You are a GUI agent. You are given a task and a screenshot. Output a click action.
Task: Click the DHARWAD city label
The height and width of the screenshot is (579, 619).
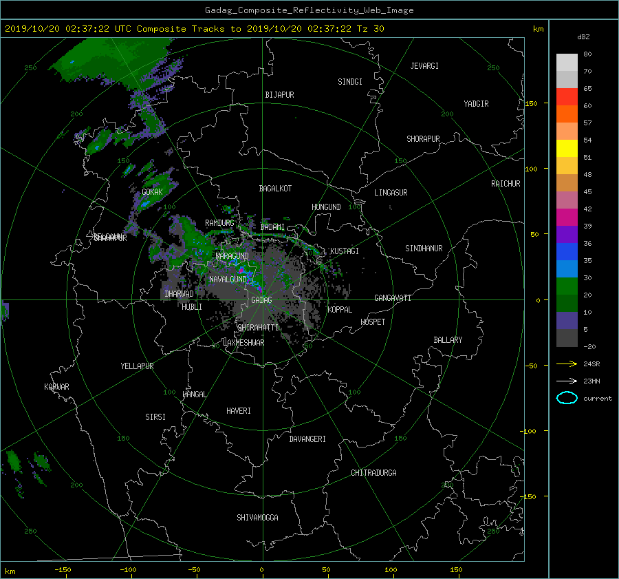pyautogui.click(x=180, y=294)
